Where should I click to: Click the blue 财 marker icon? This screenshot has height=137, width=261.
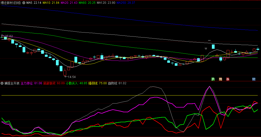(x=254, y=79)
